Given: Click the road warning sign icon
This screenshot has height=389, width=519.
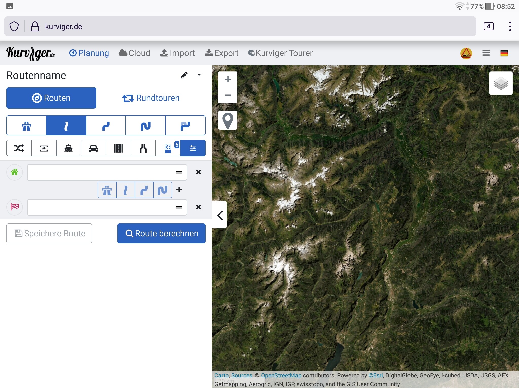Looking at the screenshot, I should 466,53.
